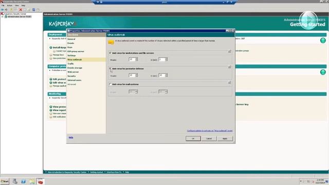This screenshot has width=329, height=185.
Task: Select Events storage section
Action: click(75, 68)
